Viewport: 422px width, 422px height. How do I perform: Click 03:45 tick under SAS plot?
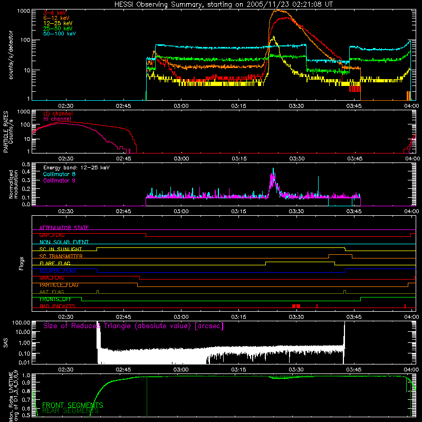coord(354,370)
